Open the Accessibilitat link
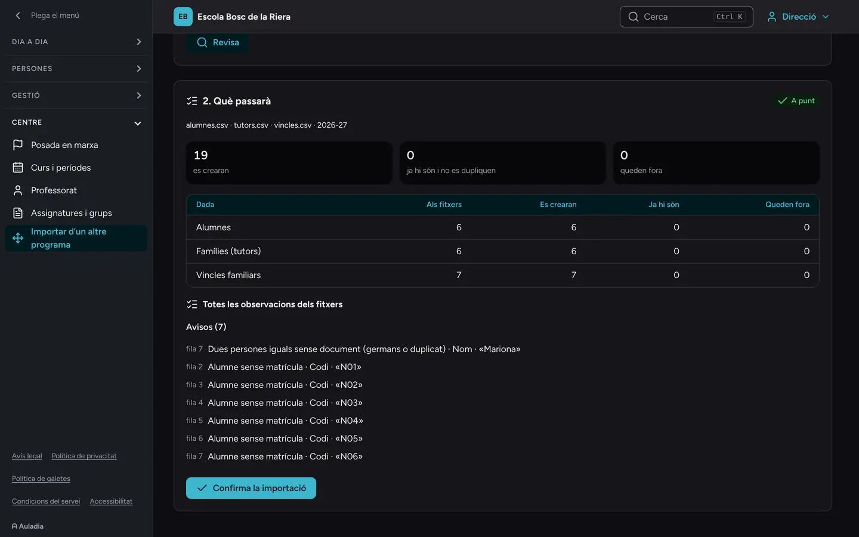 (x=111, y=501)
